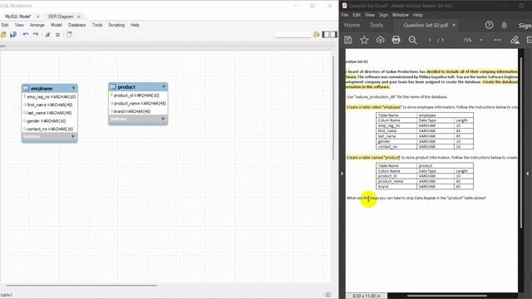Click the employee table title icon
The height and width of the screenshot is (299, 532).
click(26, 88)
